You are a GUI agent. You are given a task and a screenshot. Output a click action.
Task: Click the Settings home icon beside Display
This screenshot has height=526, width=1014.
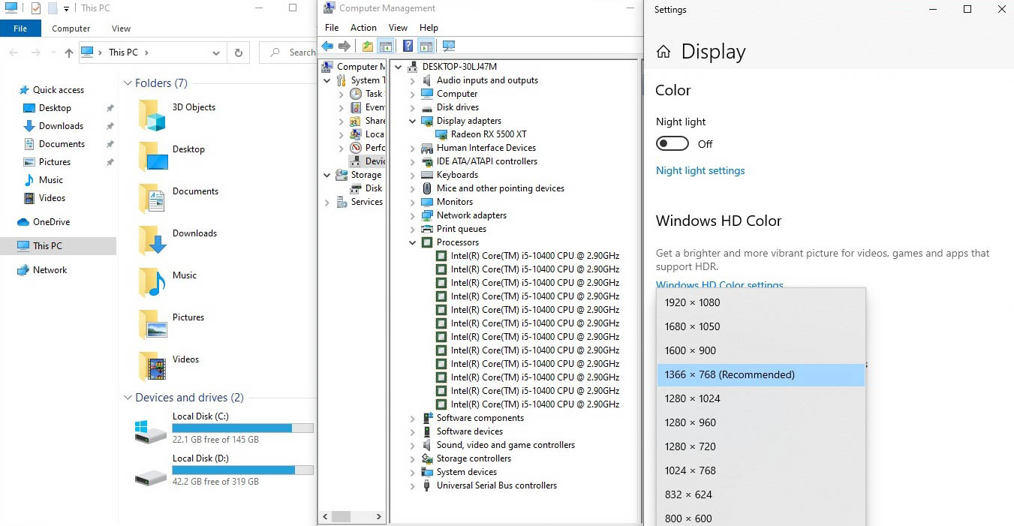(x=663, y=52)
